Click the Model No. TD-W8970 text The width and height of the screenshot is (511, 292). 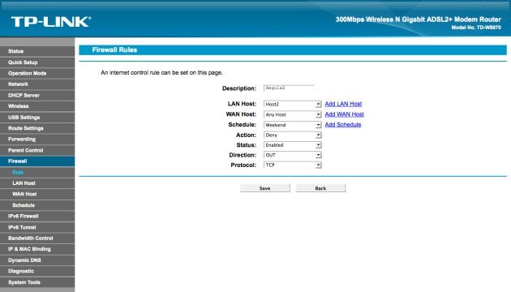point(476,28)
